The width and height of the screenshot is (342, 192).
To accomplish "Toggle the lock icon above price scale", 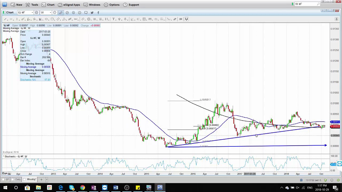I will 336,19.
